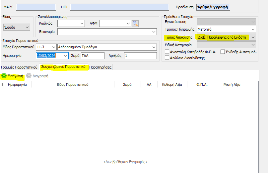Expand the Τρόπος Πληρωμής dropdown
The image size is (268, 173).
(x=252, y=29)
